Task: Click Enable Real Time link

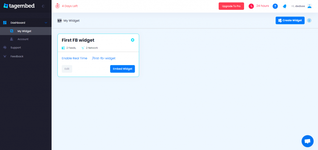Action: [x=75, y=58]
